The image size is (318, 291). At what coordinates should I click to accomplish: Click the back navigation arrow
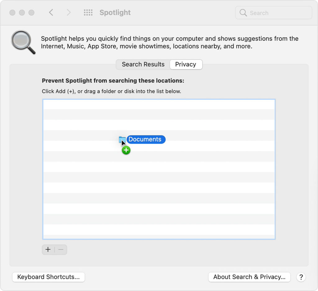pyautogui.click(x=51, y=12)
